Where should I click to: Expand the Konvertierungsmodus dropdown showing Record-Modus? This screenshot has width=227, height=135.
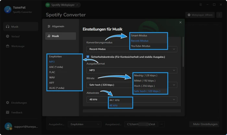[x=132, y=49]
